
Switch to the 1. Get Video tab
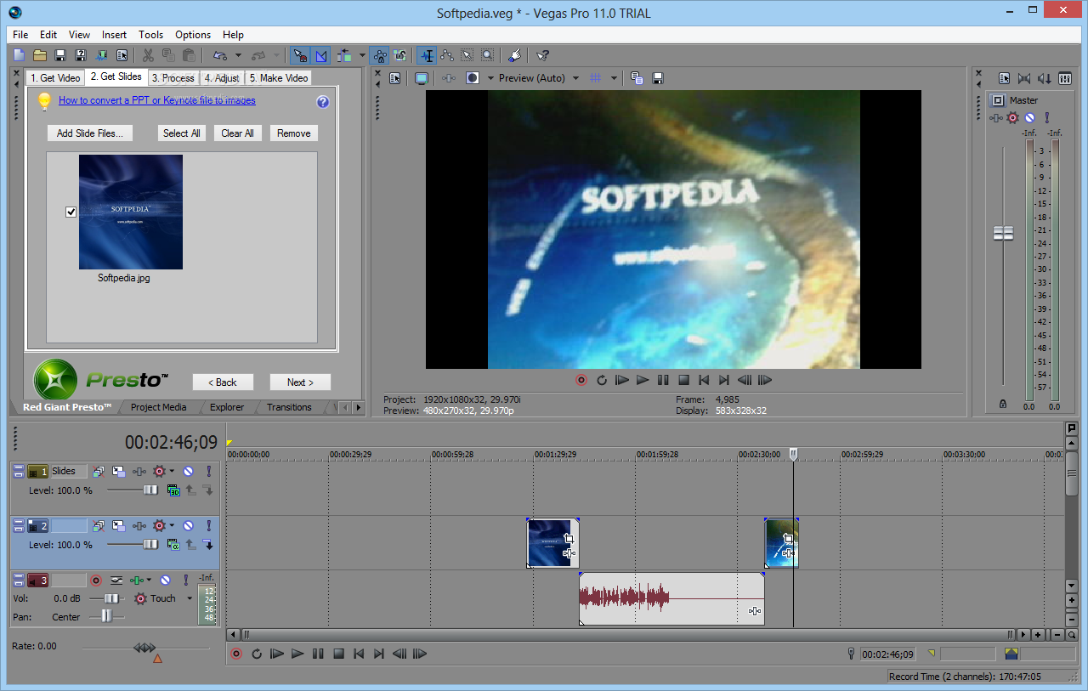pyautogui.click(x=55, y=78)
